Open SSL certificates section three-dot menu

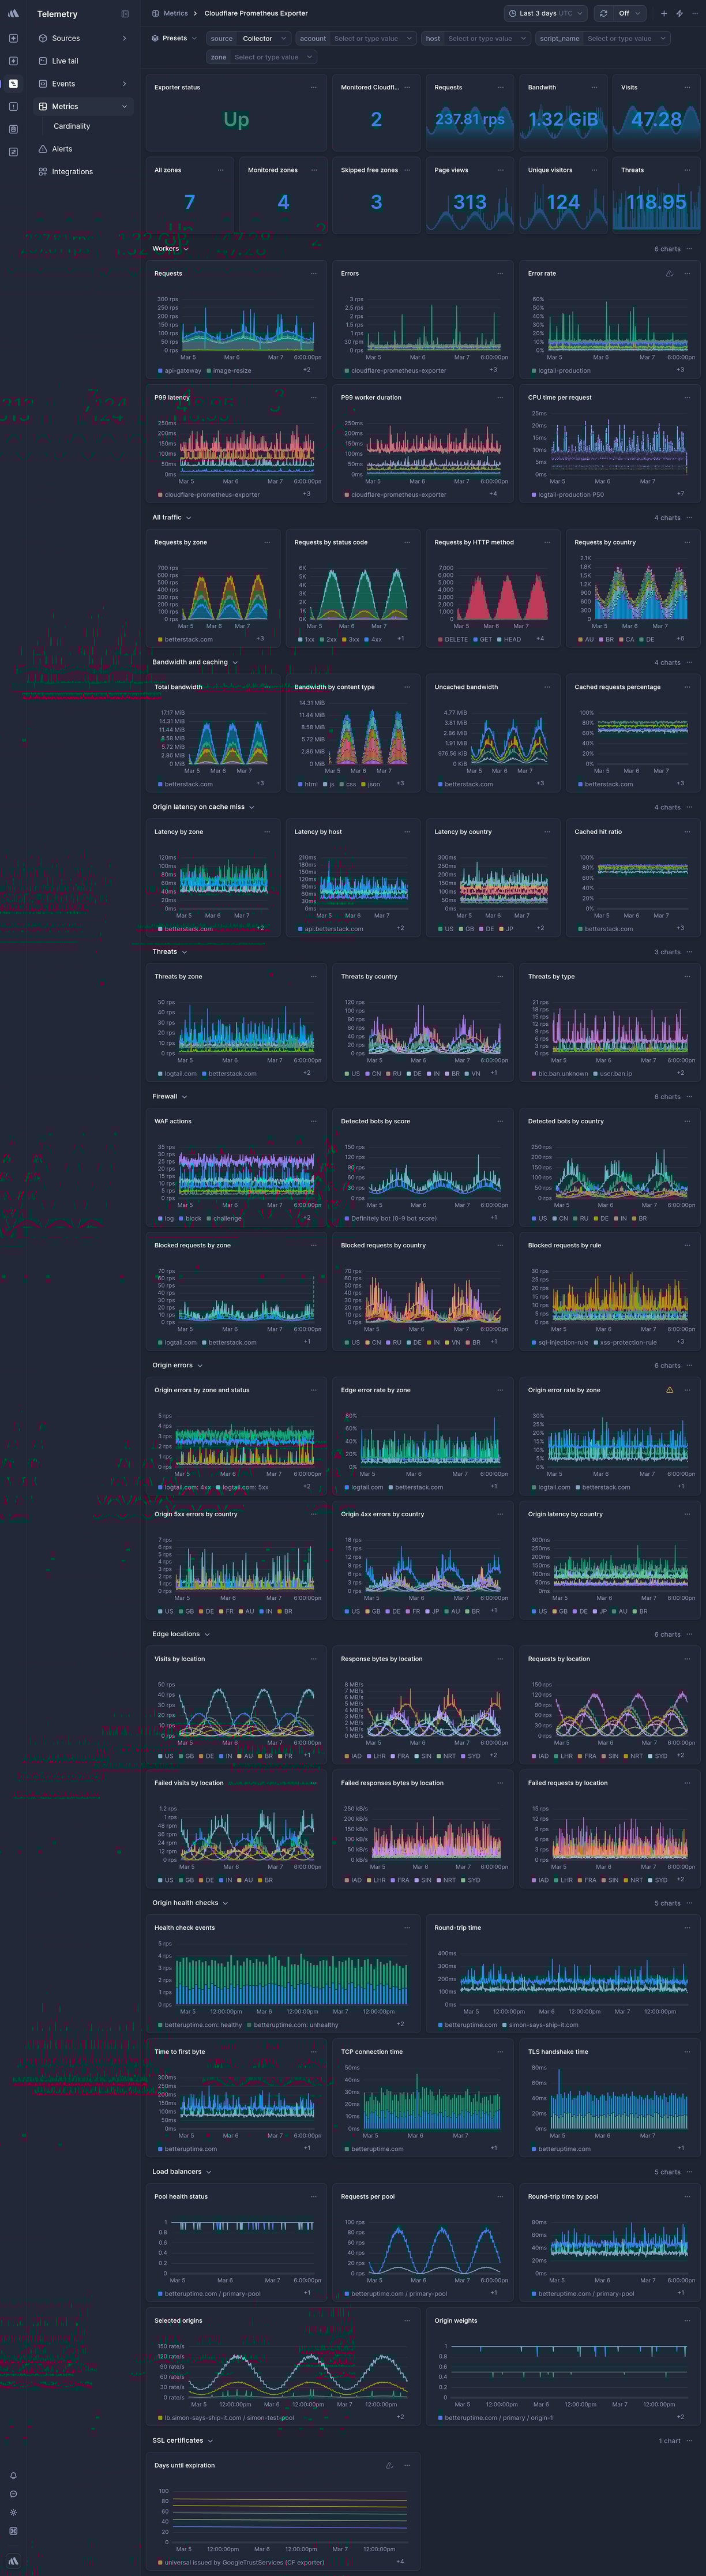[x=690, y=2441]
